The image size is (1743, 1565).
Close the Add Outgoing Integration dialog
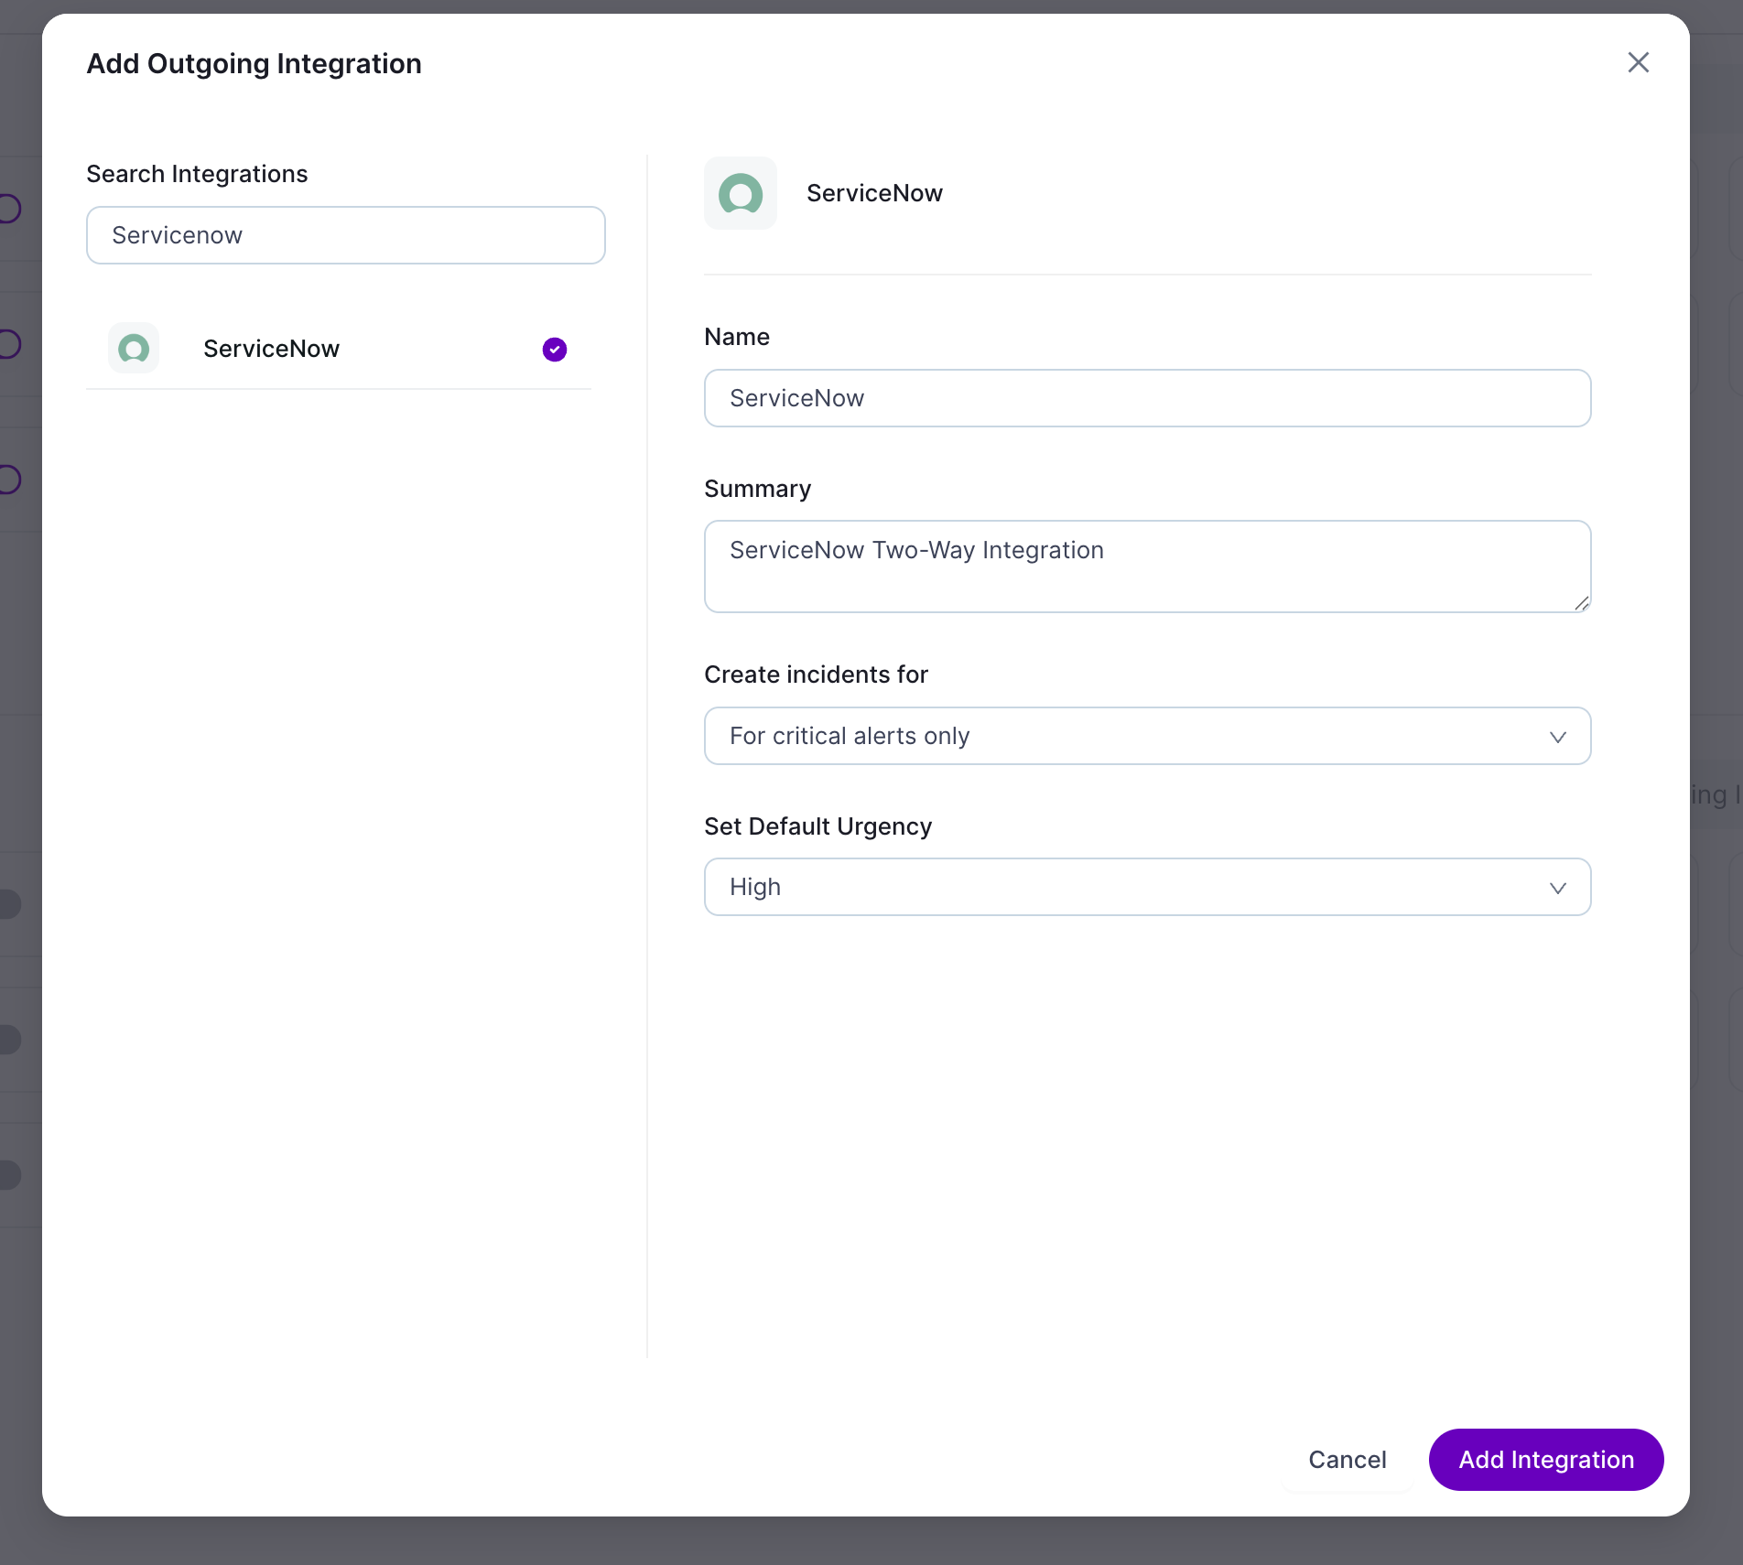1638,62
